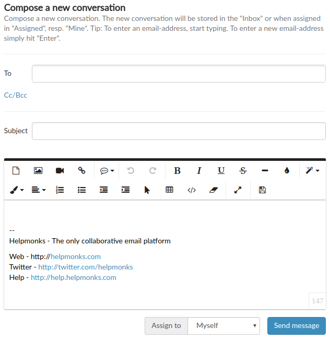Toggle underline formatting
Viewport: 330px width, 340px height.
(221, 170)
